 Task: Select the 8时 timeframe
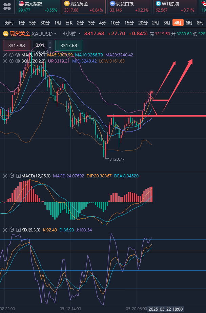(200, 23)
